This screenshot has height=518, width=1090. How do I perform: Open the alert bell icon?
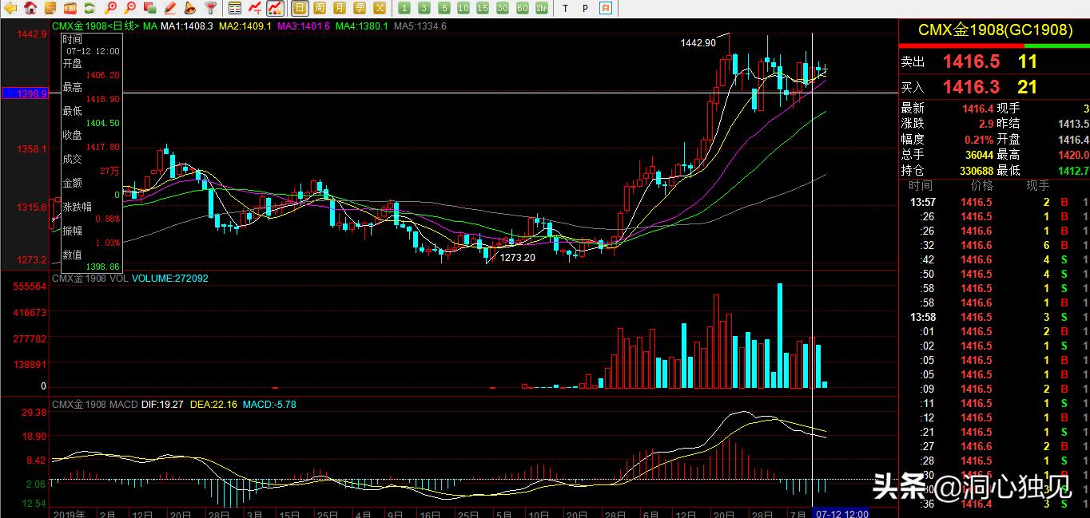[189, 9]
